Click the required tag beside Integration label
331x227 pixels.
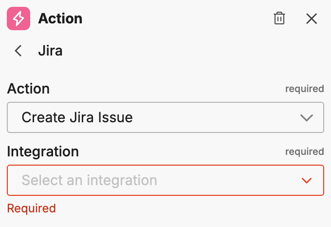pyautogui.click(x=304, y=152)
